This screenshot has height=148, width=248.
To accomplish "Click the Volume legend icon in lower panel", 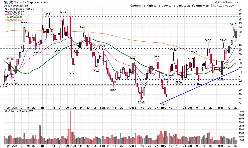I will 6,111.
